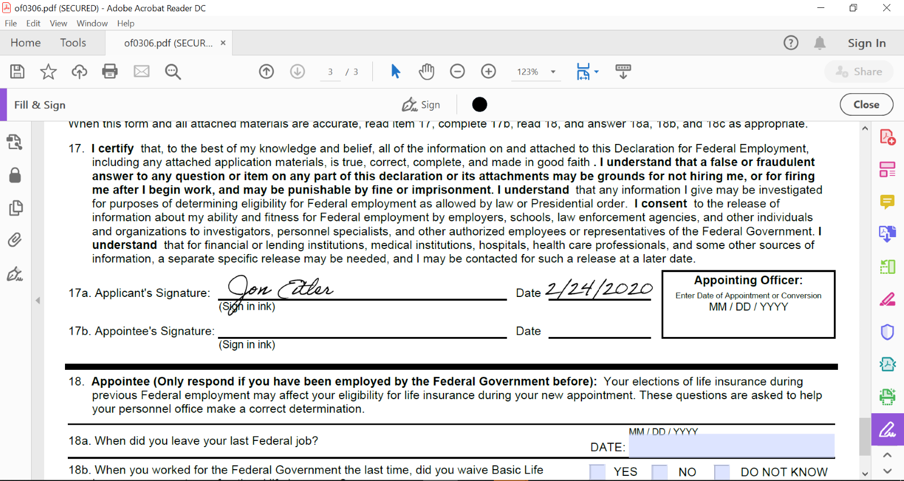
Task: Switch to the Home tab
Action: coord(25,43)
